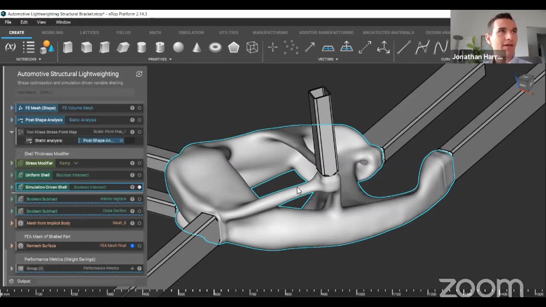Click the notebook list icon

click(29, 47)
